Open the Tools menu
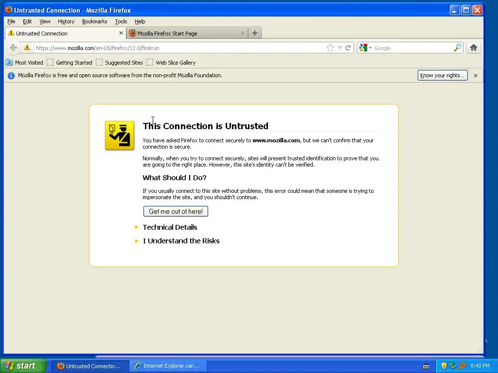Viewport: 498px width, 373px height. 121,21
